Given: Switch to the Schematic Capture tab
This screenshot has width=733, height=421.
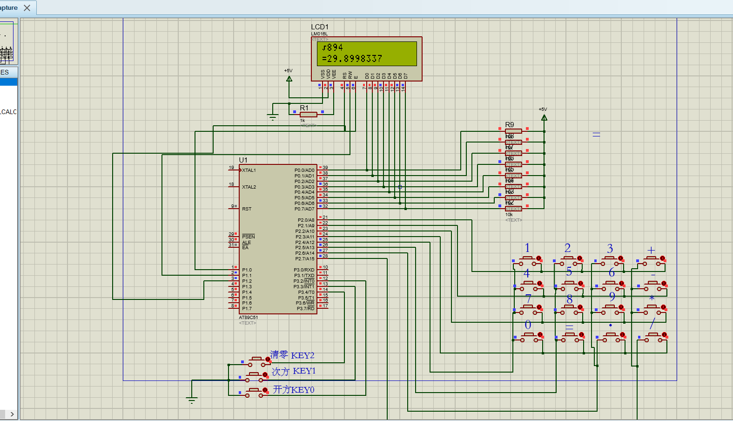Looking at the screenshot, I should coord(9,8).
